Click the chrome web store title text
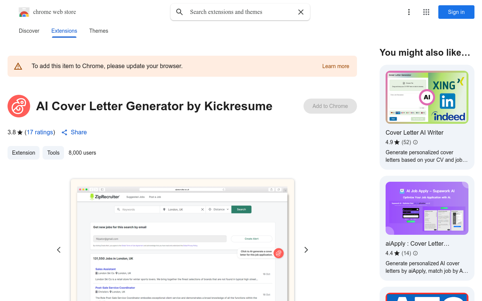The image size is (482, 301). click(55, 12)
